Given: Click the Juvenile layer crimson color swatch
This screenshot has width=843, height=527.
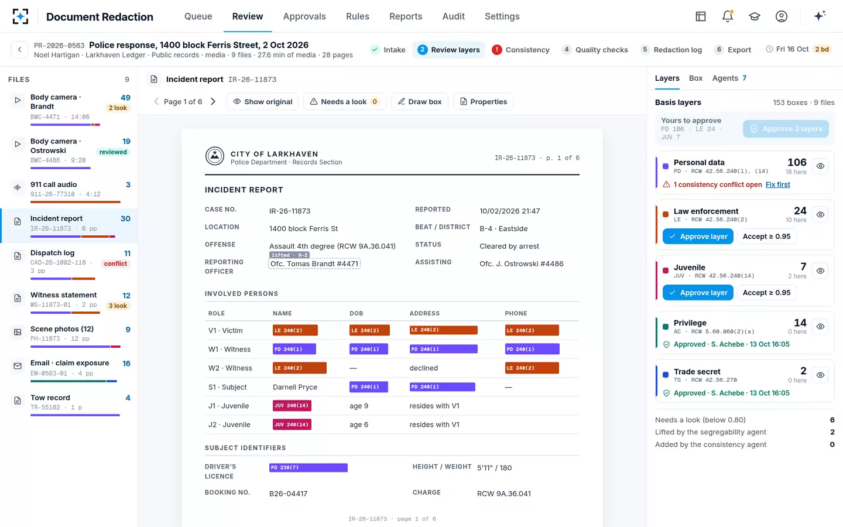Looking at the screenshot, I should pos(666,271).
